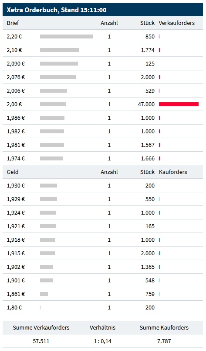Click the Summe Kauforders value 7.787
Image resolution: width=206 pixels, height=351 pixels.
pyautogui.click(x=164, y=341)
